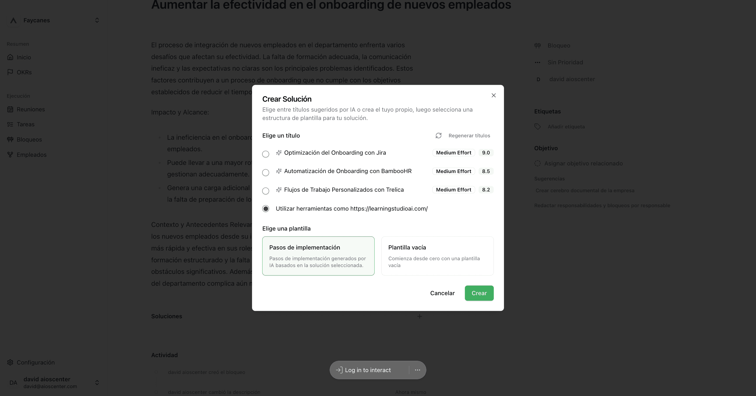
Task: Choose the Plantilla vacía template card
Action: pyautogui.click(x=437, y=256)
